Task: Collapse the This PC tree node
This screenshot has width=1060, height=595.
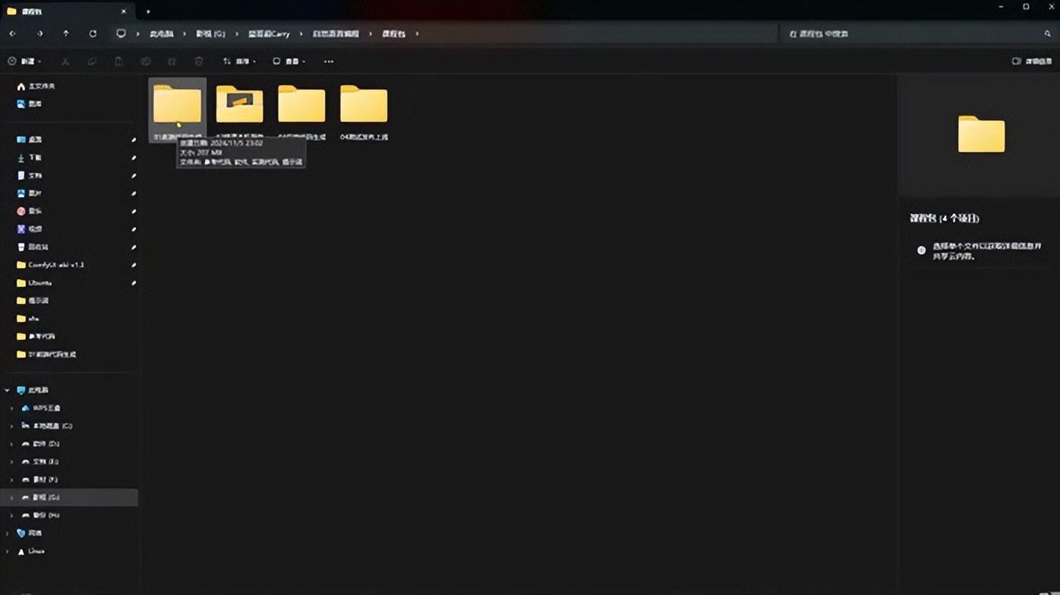Action: [x=8, y=390]
